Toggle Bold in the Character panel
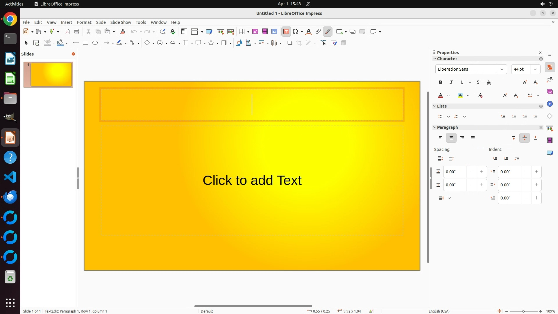This screenshot has width=558, height=314. coord(441,83)
